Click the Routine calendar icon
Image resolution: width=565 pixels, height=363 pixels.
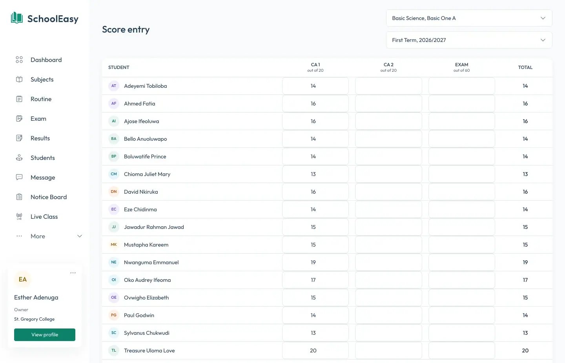pos(19,99)
